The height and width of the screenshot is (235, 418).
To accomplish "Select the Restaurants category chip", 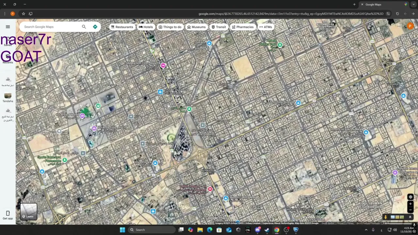I will tap(122, 27).
